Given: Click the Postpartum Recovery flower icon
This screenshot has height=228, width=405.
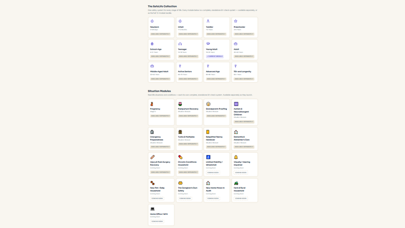Looking at the screenshot, I should 180,104.
